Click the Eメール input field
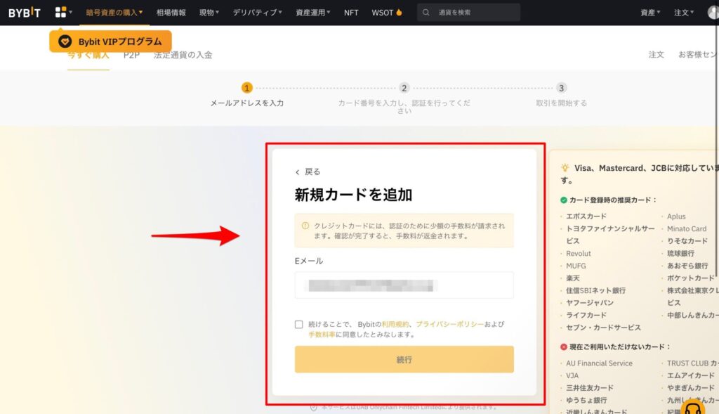 tap(404, 285)
